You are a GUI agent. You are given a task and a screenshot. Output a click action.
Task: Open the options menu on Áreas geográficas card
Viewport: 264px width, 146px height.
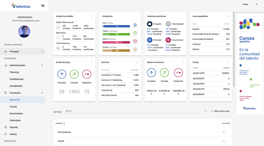(228, 16)
